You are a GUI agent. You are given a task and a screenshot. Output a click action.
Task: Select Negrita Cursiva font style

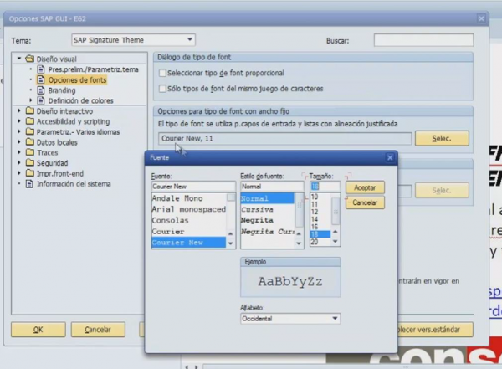coord(268,231)
